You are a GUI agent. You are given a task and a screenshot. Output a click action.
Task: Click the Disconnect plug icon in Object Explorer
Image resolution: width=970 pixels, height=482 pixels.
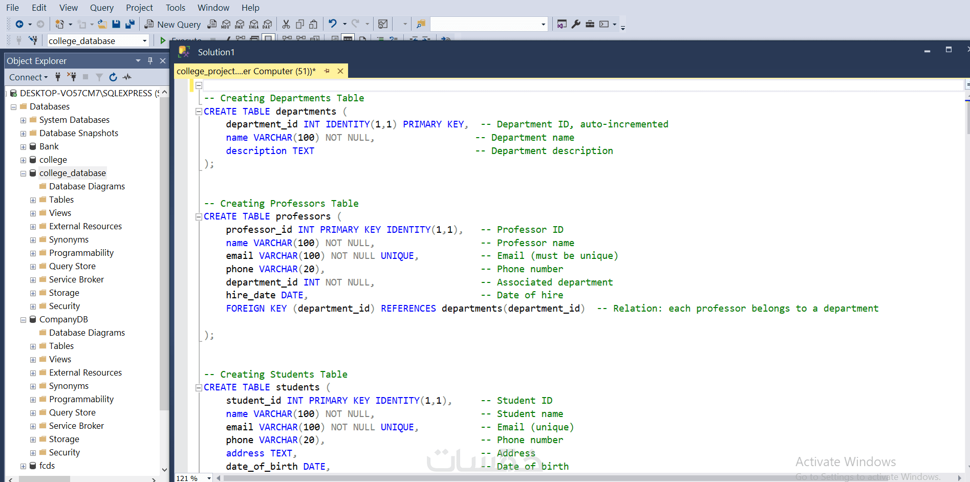click(72, 77)
